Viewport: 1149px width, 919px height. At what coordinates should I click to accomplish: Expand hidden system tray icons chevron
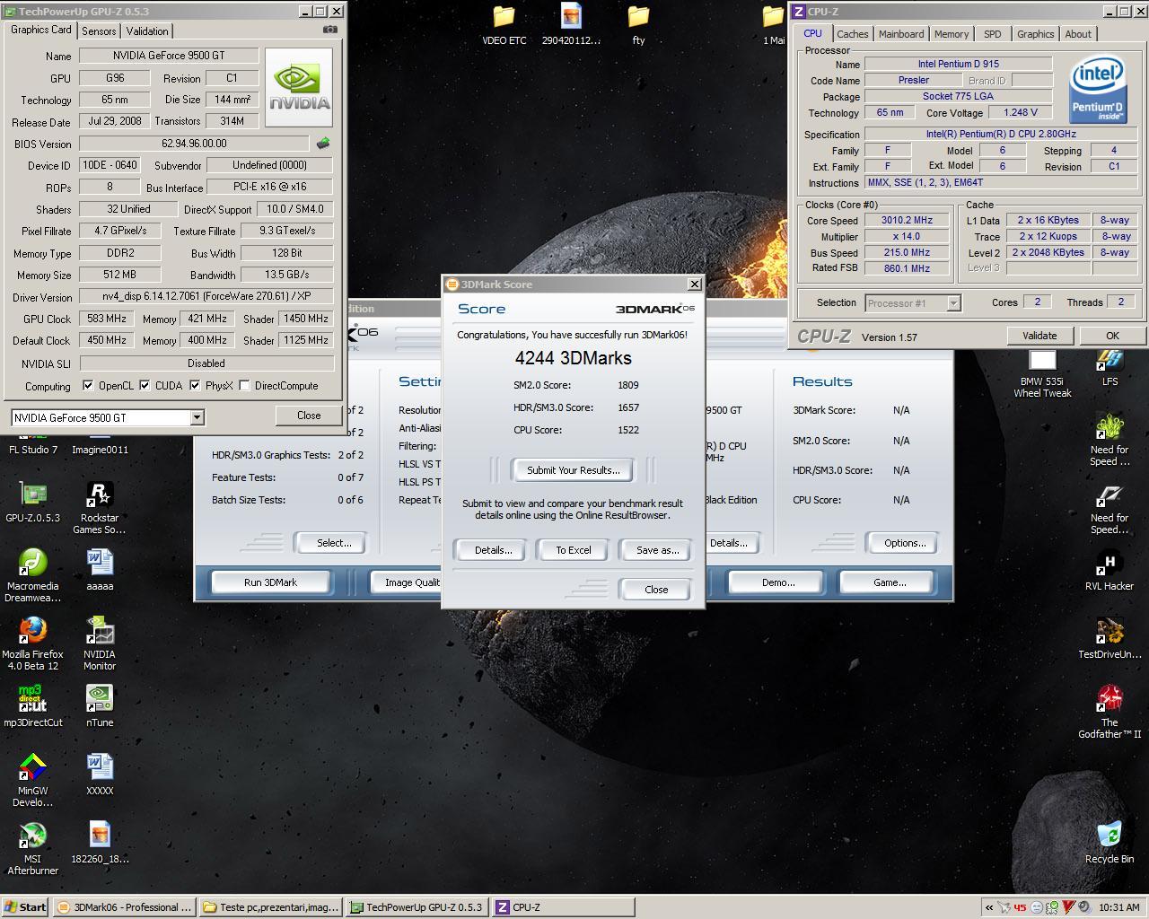(x=989, y=907)
